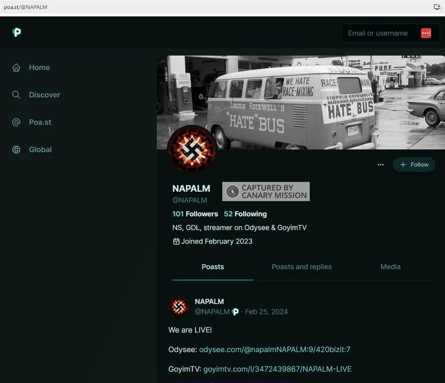Switch to the Media tab
The image size is (445, 383).
click(390, 267)
